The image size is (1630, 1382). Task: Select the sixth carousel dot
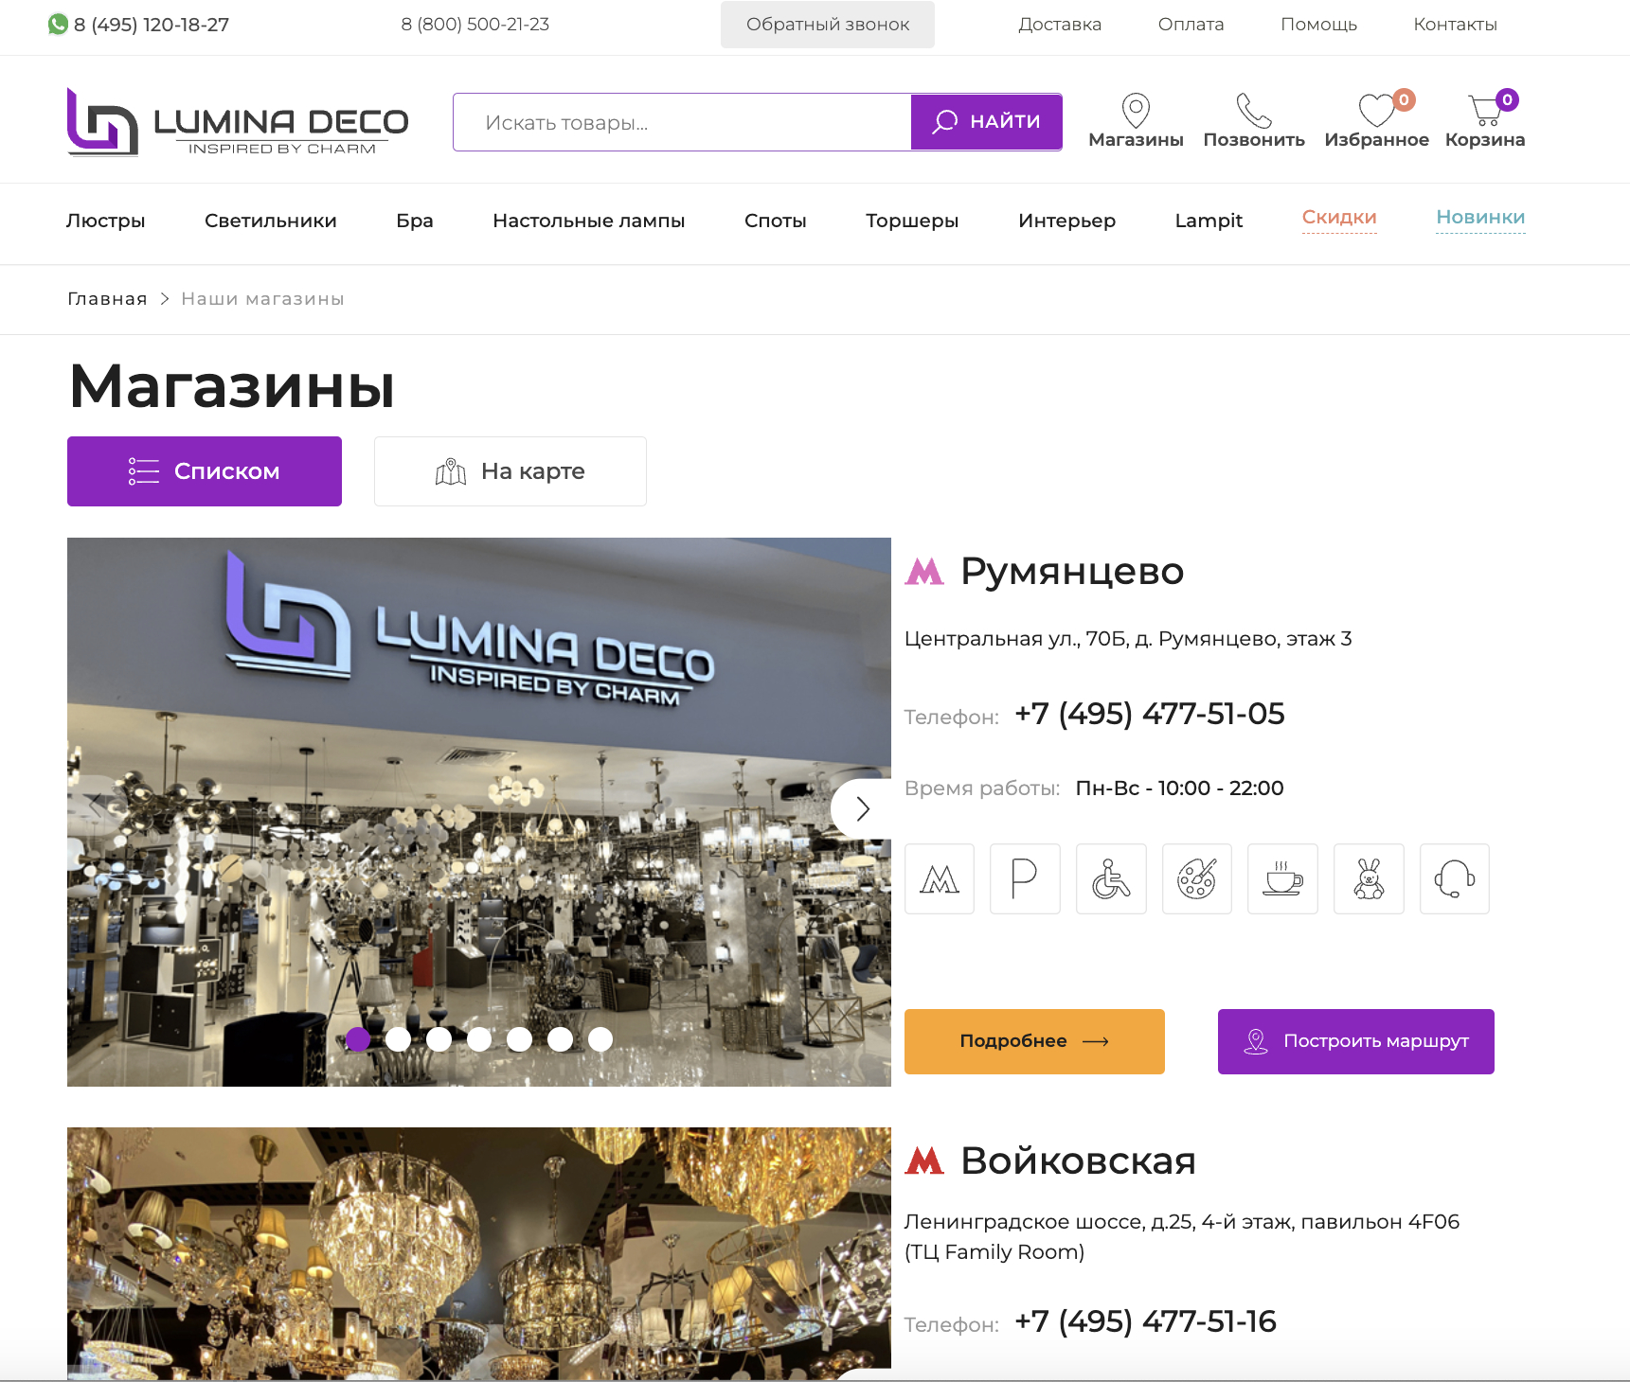[x=560, y=1039]
